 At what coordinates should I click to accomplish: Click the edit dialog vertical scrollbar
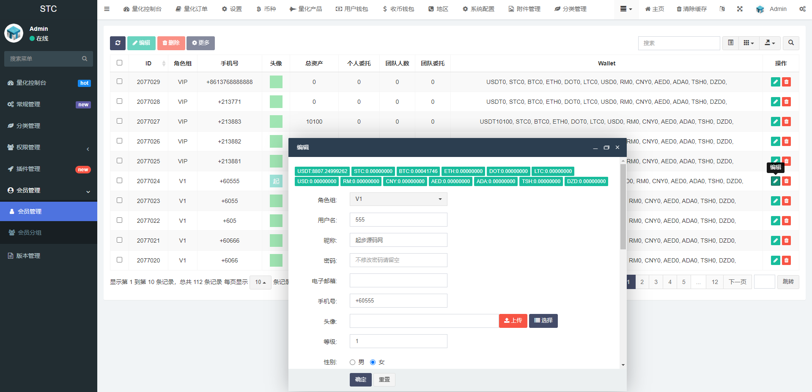[x=623, y=207]
